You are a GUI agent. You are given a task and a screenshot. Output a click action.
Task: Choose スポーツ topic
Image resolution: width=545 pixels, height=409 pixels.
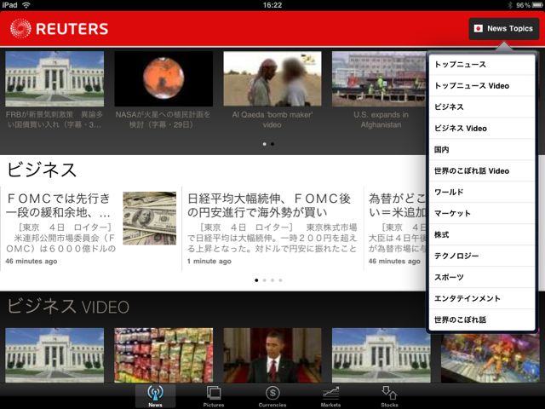coord(482,277)
